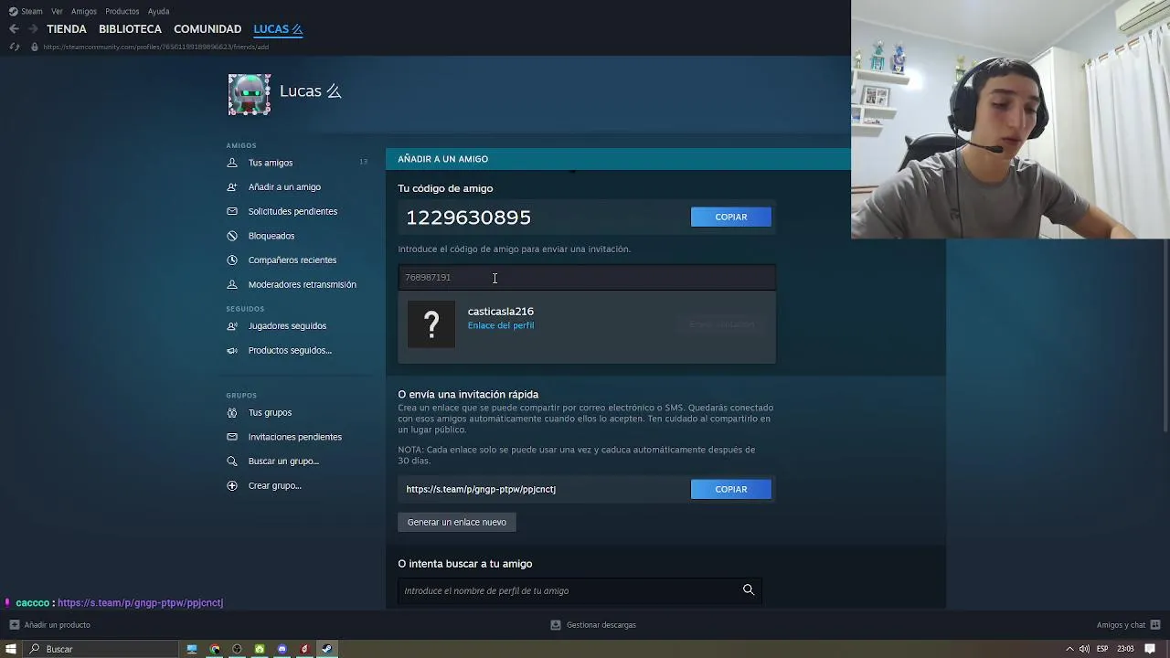Open Jugadores seguidos
Viewport: 1170px width, 658px height.
point(287,325)
